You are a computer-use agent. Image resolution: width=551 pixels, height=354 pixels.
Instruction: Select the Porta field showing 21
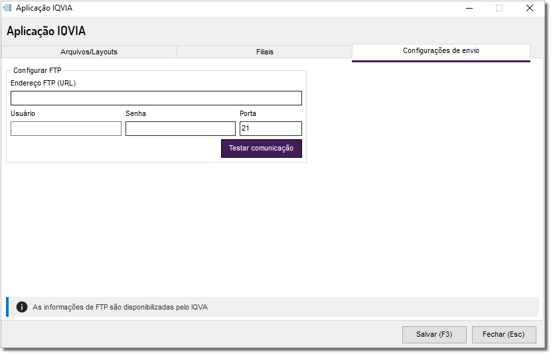pos(271,129)
